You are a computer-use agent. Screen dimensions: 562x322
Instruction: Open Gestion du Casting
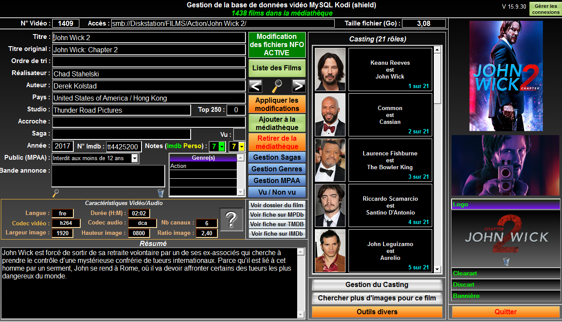377,285
